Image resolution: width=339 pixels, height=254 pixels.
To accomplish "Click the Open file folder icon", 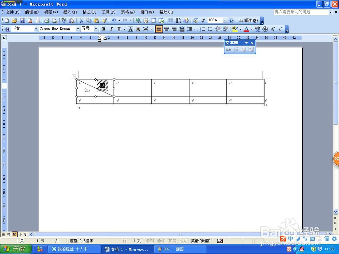I will tap(15, 21).
